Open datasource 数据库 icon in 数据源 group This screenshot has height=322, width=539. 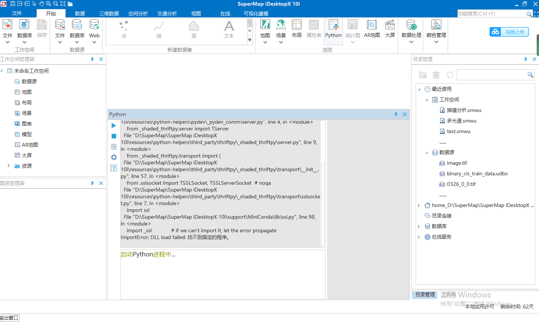tap(77, 25)
